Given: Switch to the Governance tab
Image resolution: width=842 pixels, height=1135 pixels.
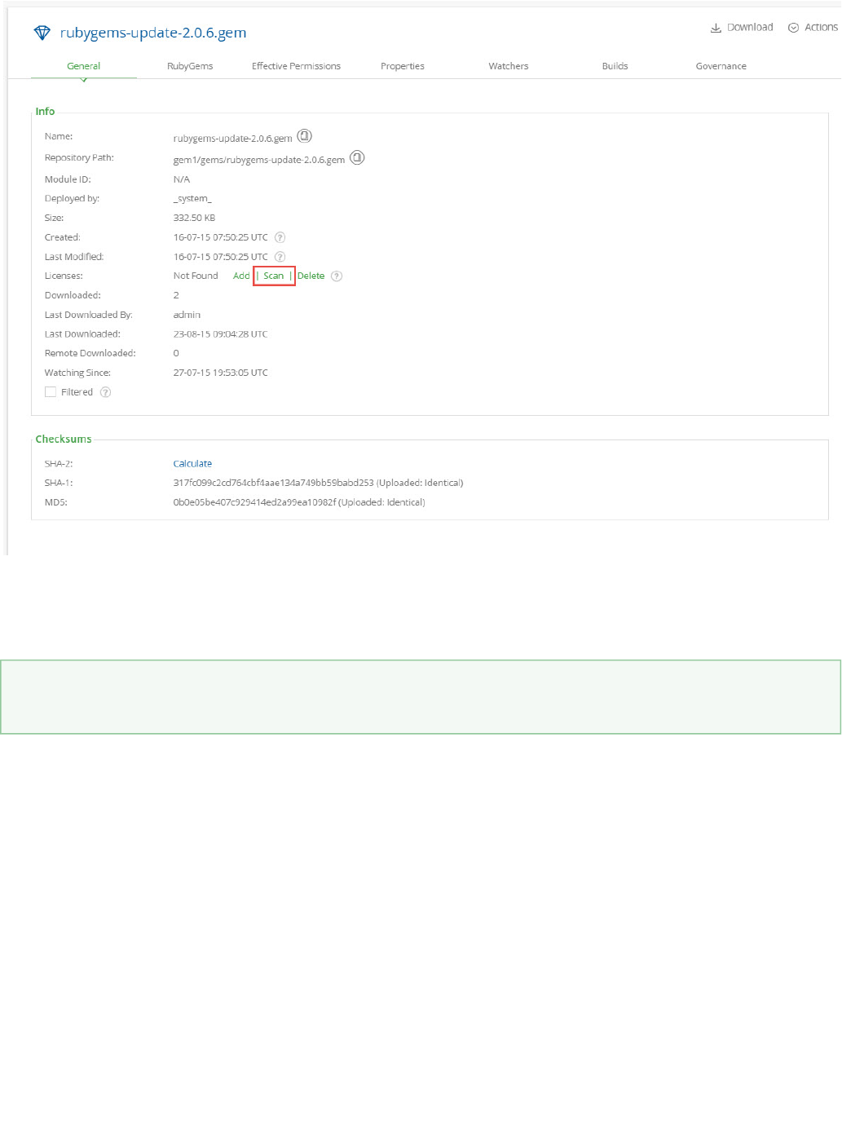Looking at the screenshot, I should tap(721, 66).
